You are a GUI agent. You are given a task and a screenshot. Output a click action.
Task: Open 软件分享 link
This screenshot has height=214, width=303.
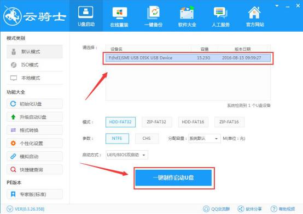pyautogui.click(x=249, y=209)
